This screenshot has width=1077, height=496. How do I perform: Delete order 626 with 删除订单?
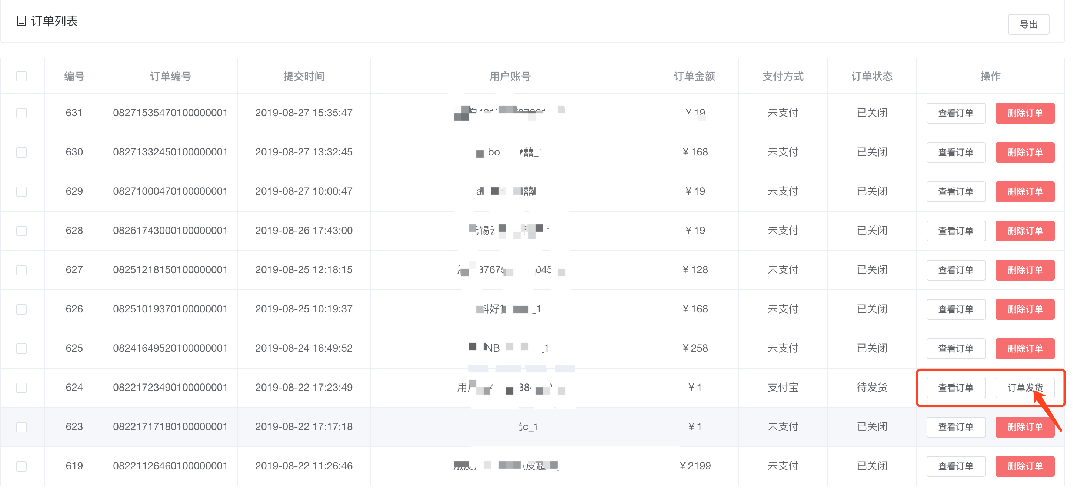pyautogui.click(x=1025, y=309)
